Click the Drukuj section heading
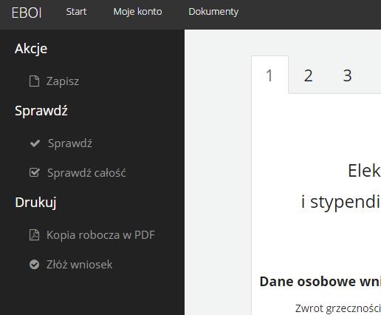Image resolution: width=381 pixels, height=315 pixels. click(35, 203)
